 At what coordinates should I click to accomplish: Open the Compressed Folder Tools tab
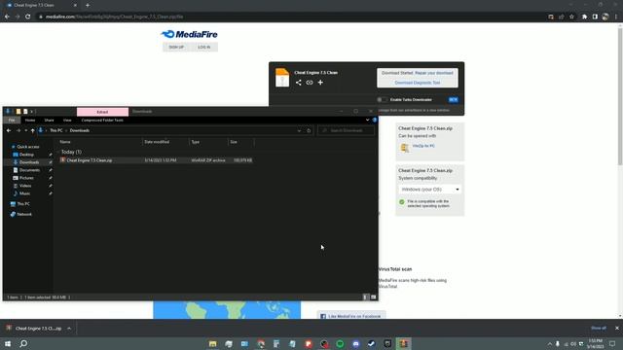coord(102,120)
